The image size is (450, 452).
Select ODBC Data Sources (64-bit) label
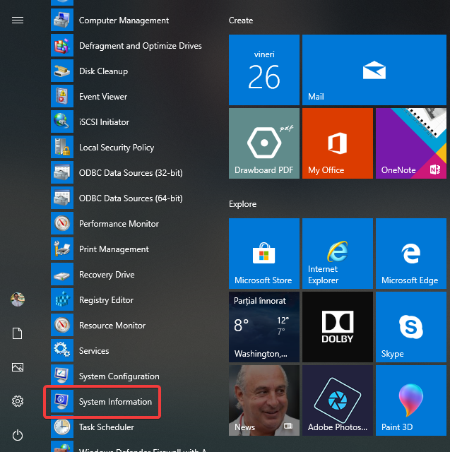point(131,198)
